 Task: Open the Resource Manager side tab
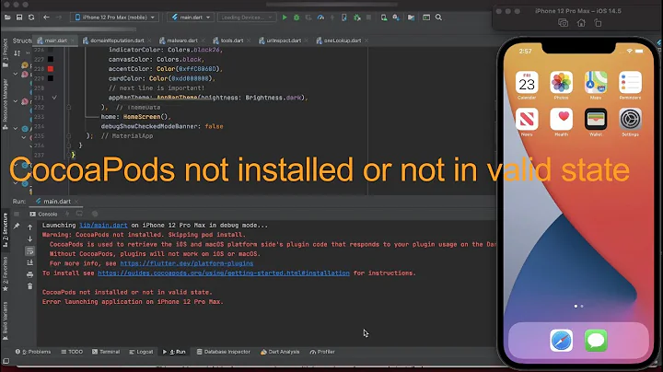coord(6,103)
